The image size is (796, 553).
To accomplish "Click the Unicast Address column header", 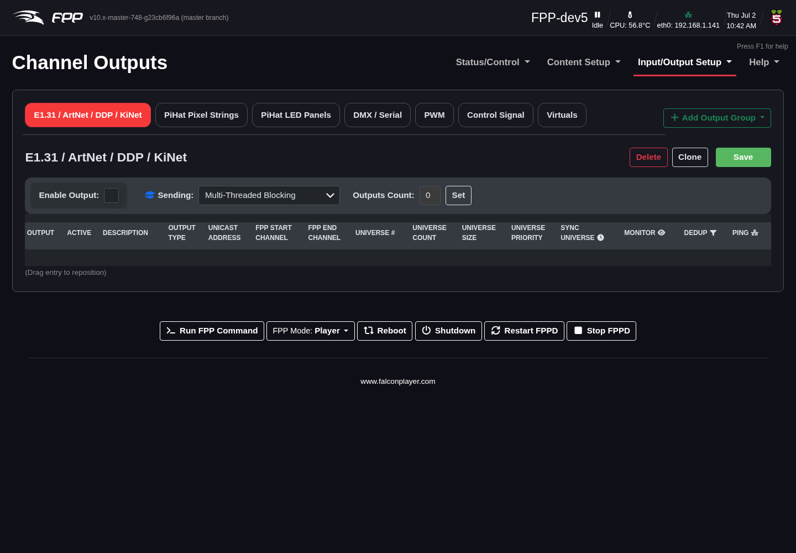I will (x=224, y=233).
